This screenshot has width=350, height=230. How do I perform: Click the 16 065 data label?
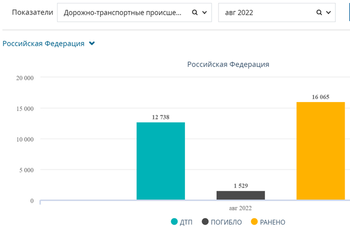[320, 97]
